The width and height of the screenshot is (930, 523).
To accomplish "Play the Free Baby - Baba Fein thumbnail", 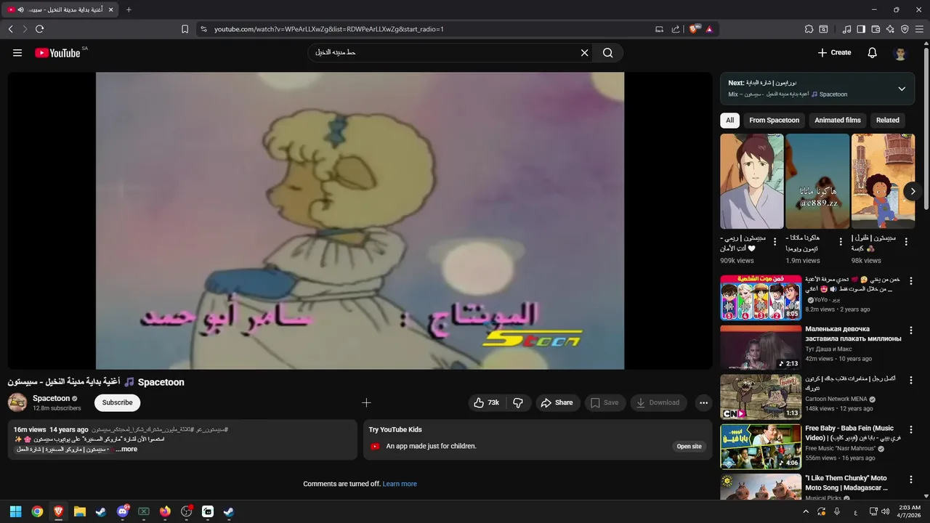I will point(761,446).
